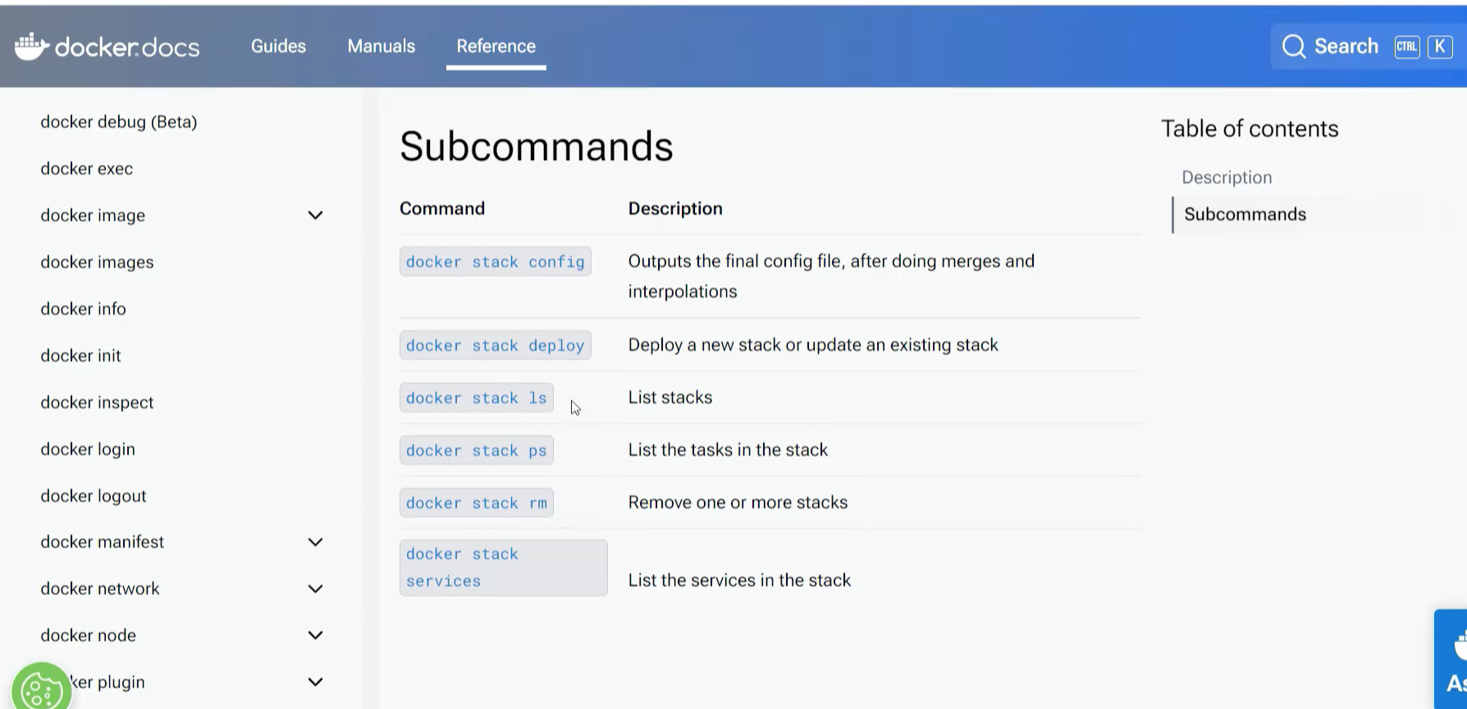Open docker stack ps command link
This screenshot has width=1467, height=709.
click(477, 451)
